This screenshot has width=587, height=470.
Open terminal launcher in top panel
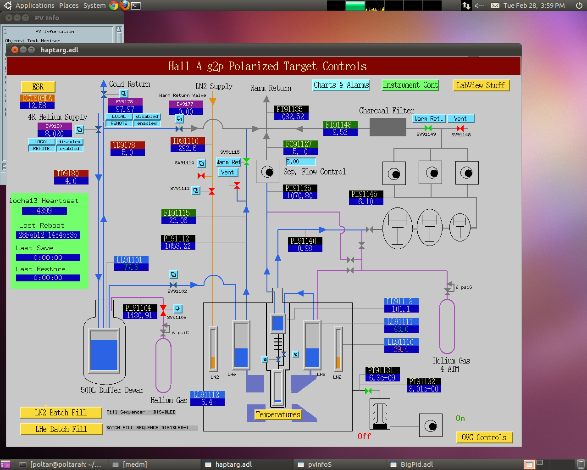tap(136, 6)
